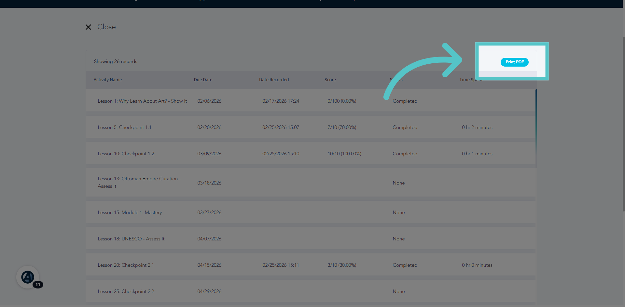Select Lesson 18: UNESCO - Assess It row

[x=311, y=239]
